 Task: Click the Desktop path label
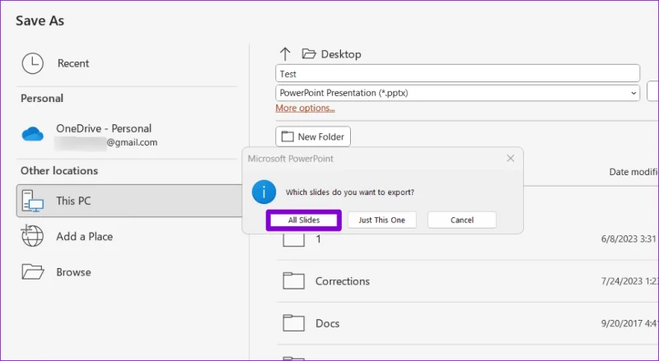click(x=341, y=54)
